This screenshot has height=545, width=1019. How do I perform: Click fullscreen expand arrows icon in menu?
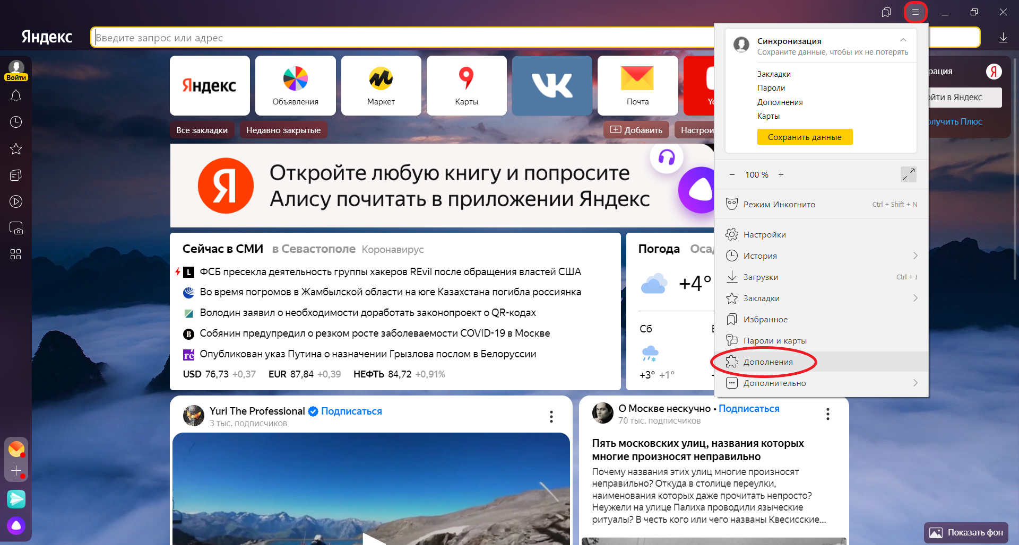click(x=909, y=174)
